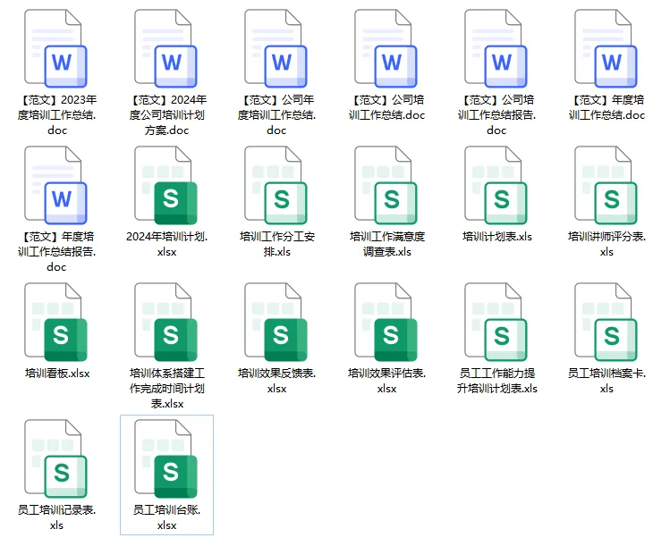653x546 pixels.
Task: Click the label 【范文】公司培训工作总结.doc
Action: click(387, 107)
